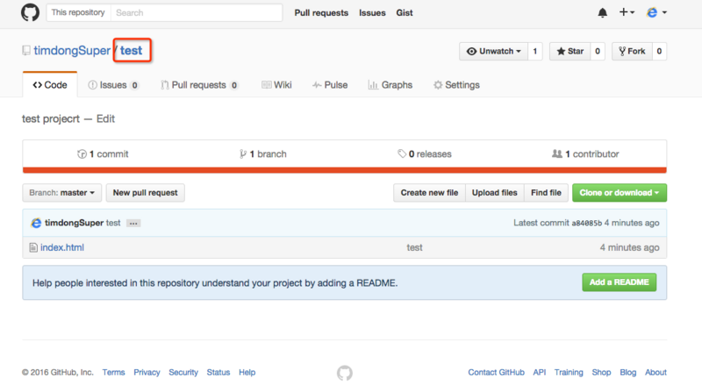Open Training footer link
This screenshot has width=702, height=385.
(569, 373)
